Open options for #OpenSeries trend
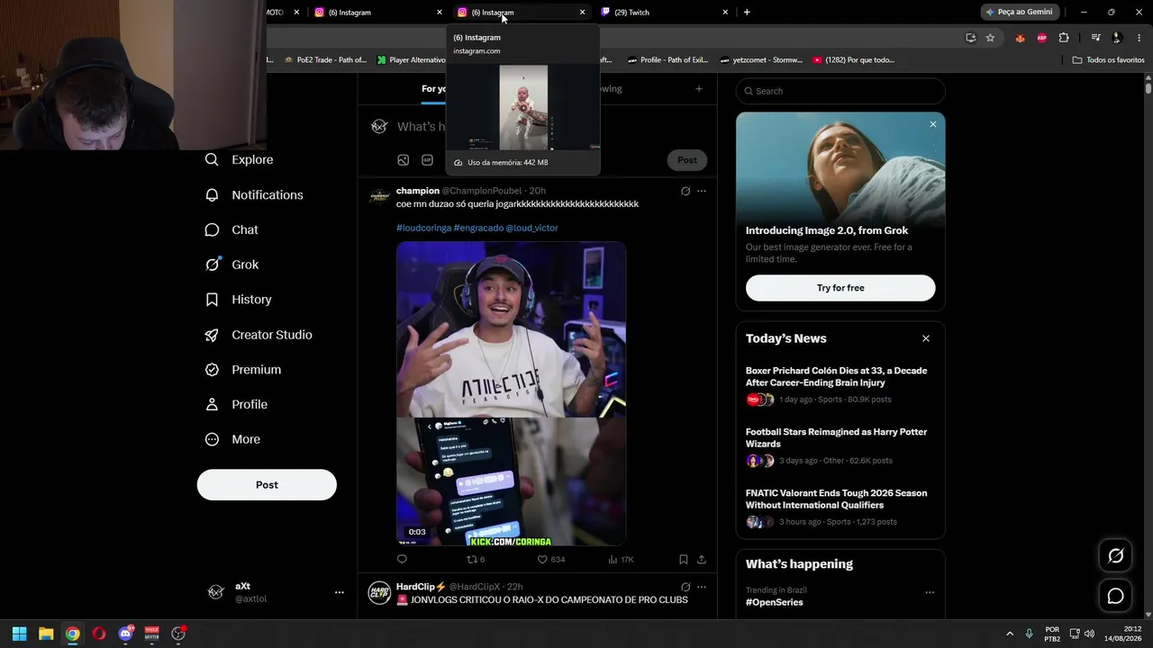Screen dimensions: 1153x648 point(930,592)
